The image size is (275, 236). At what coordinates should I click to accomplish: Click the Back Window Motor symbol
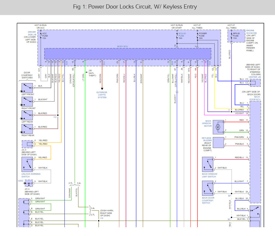[x=218, y=126]
